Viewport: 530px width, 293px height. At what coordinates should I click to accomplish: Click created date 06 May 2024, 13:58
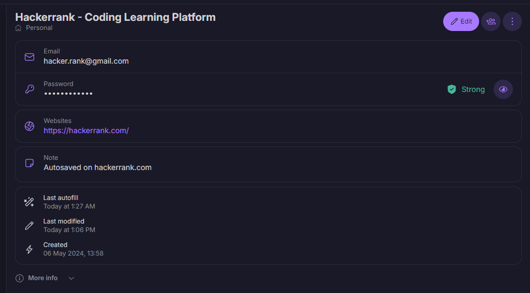(x=73, y=253)
